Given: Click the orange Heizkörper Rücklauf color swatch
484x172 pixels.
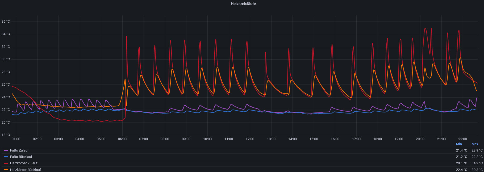Looking at the screenshot, I should click(6, 170).
